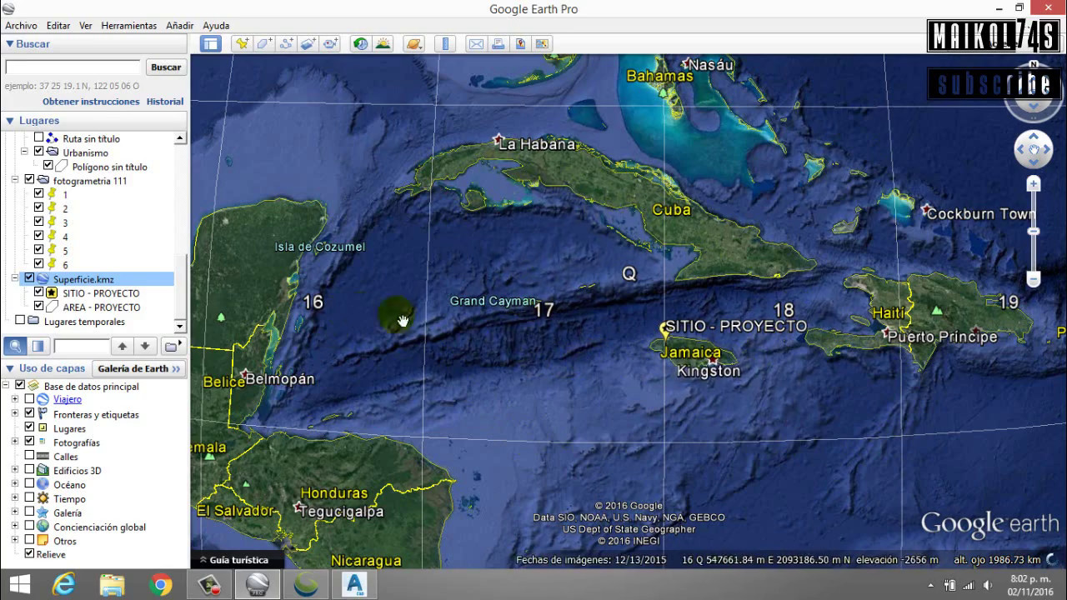Screen dimensions: 1067x600
Task: Zoom out with the minus button
Action: point(1034,279)
